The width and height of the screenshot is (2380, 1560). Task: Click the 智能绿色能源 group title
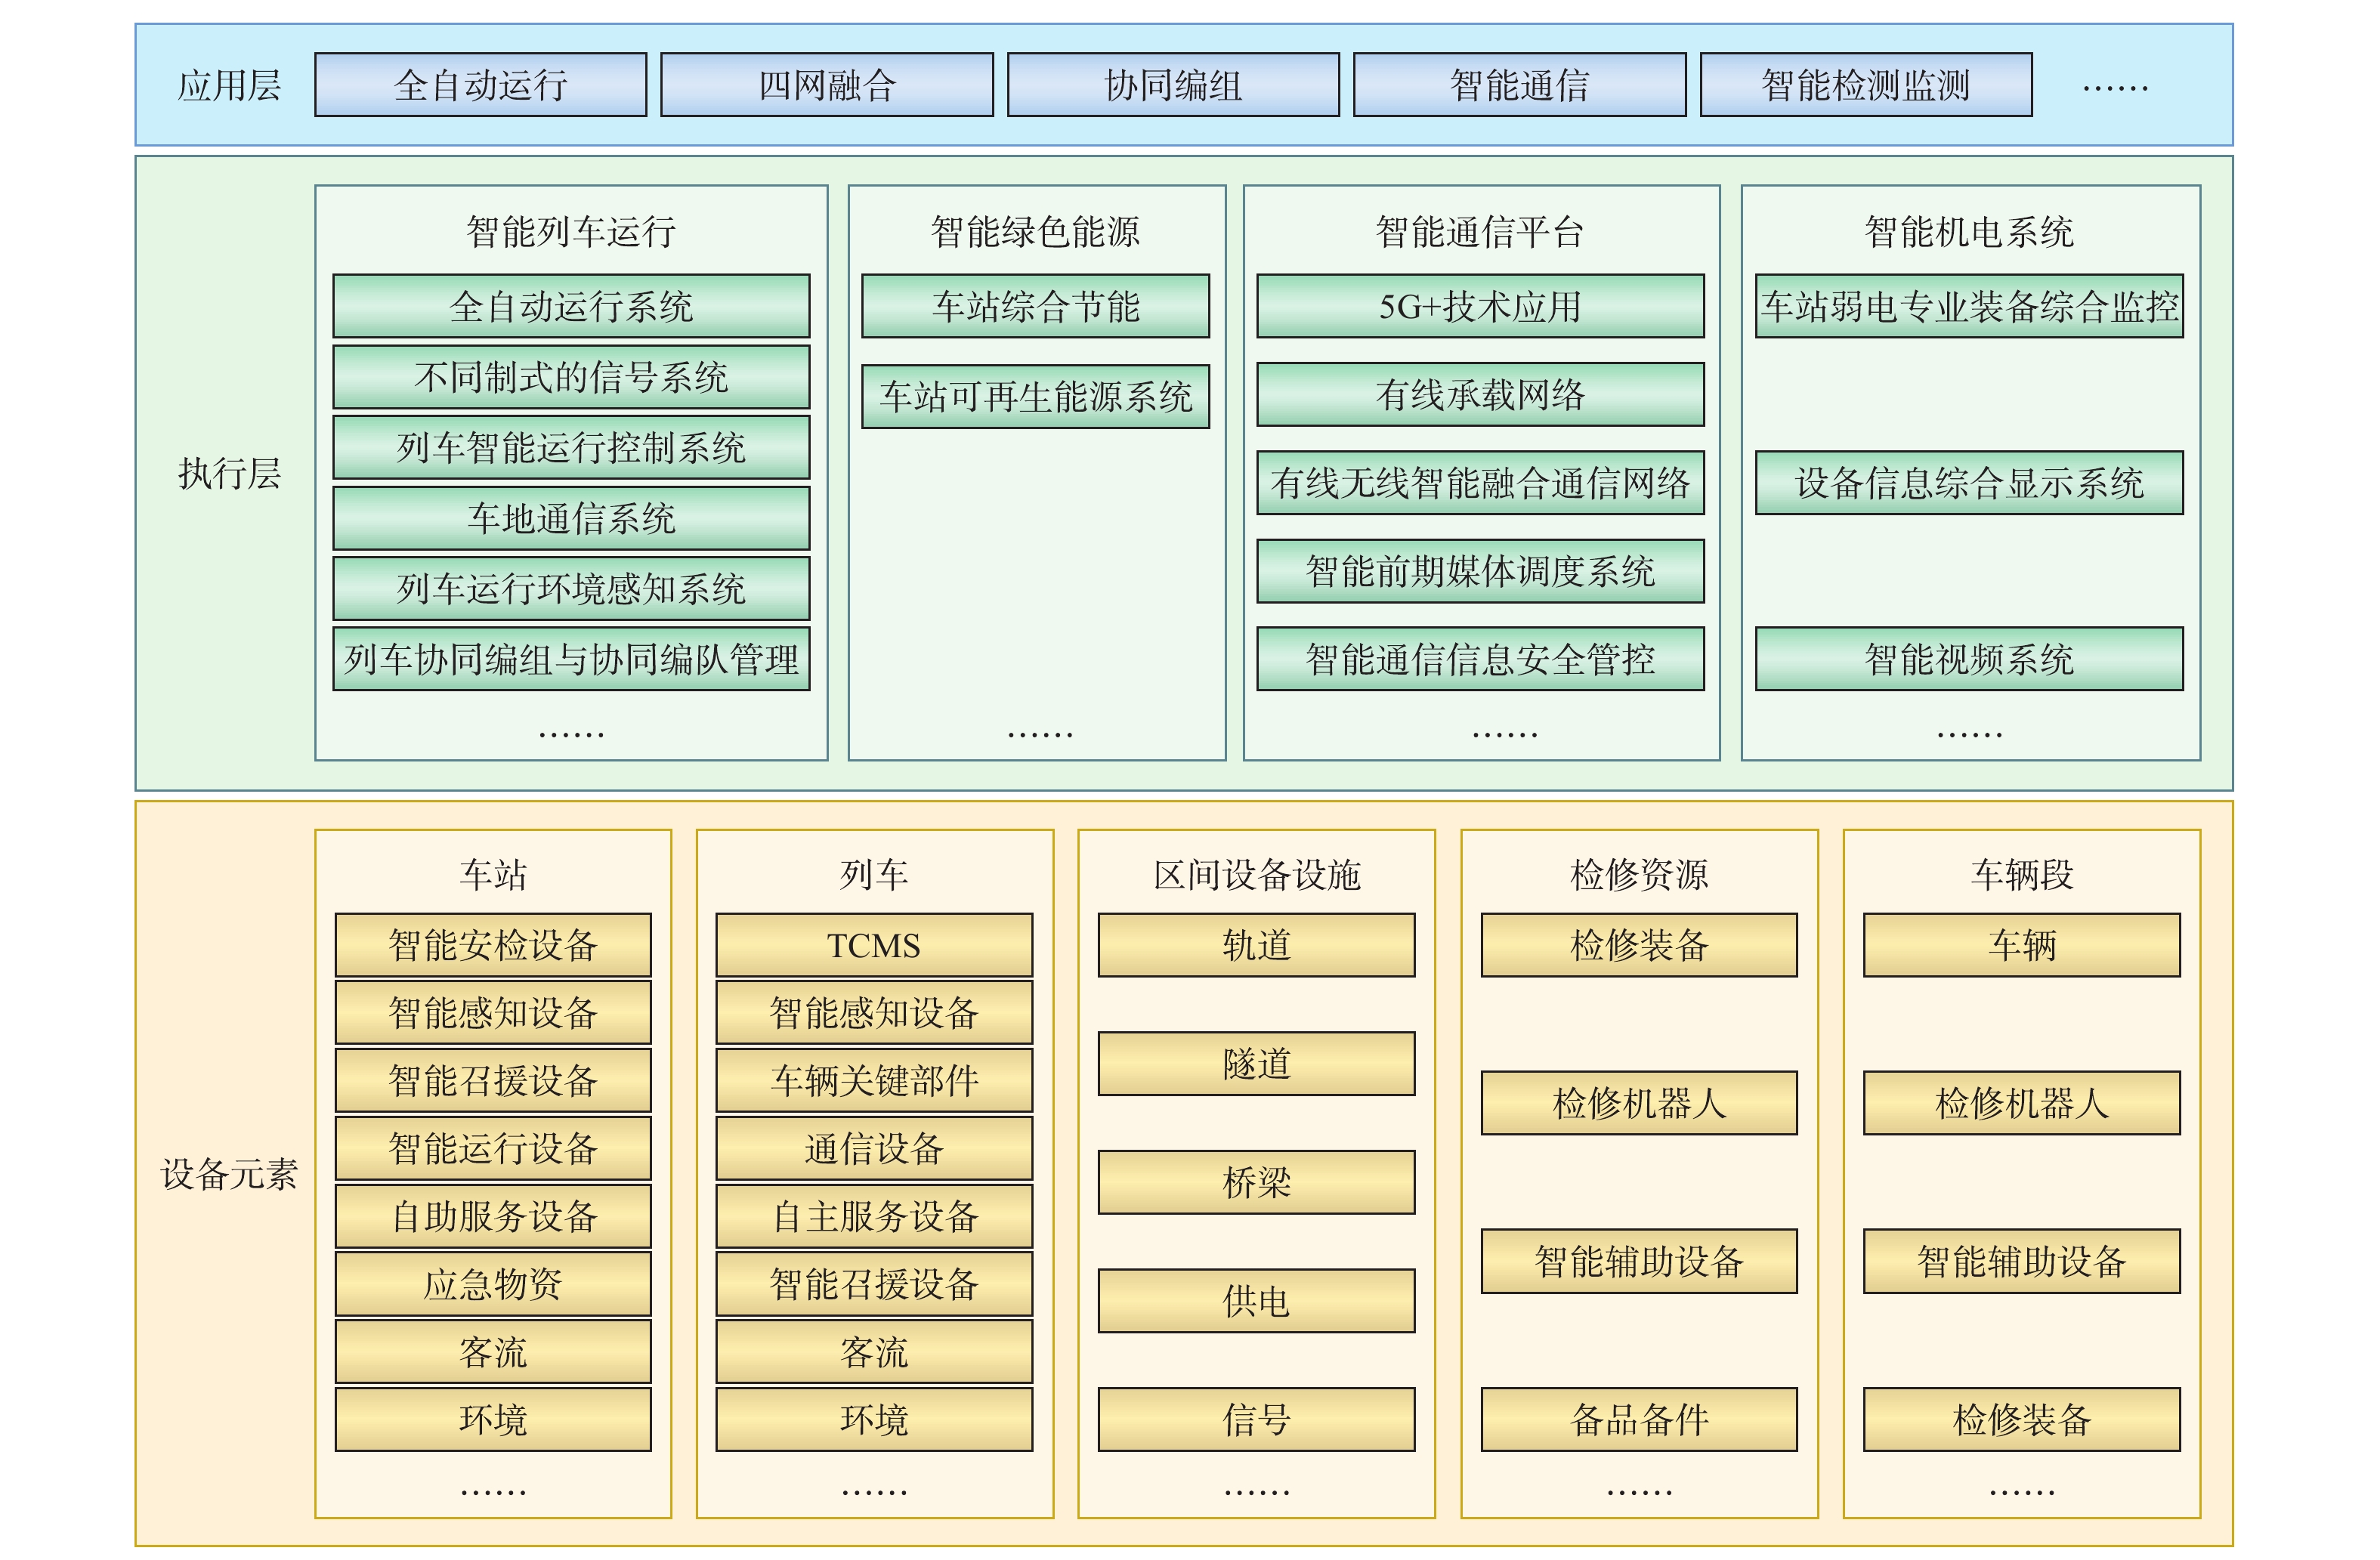click(x=1035, y=232)
